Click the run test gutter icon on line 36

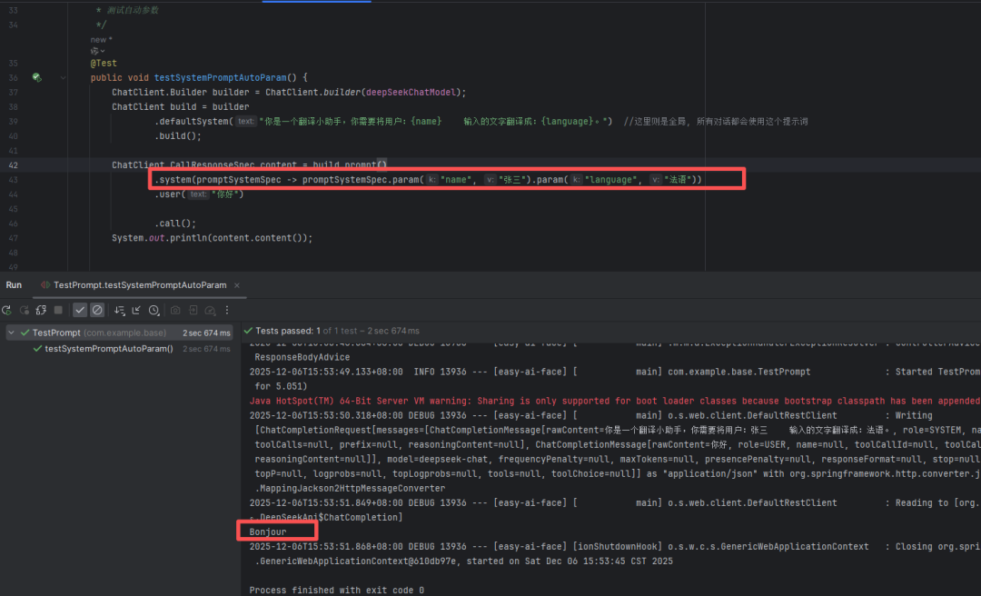36,78
